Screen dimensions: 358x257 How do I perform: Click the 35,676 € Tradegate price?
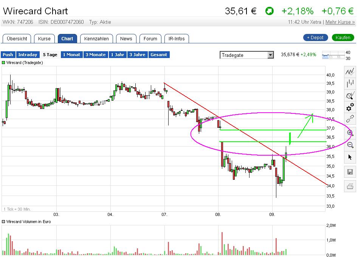290,55
